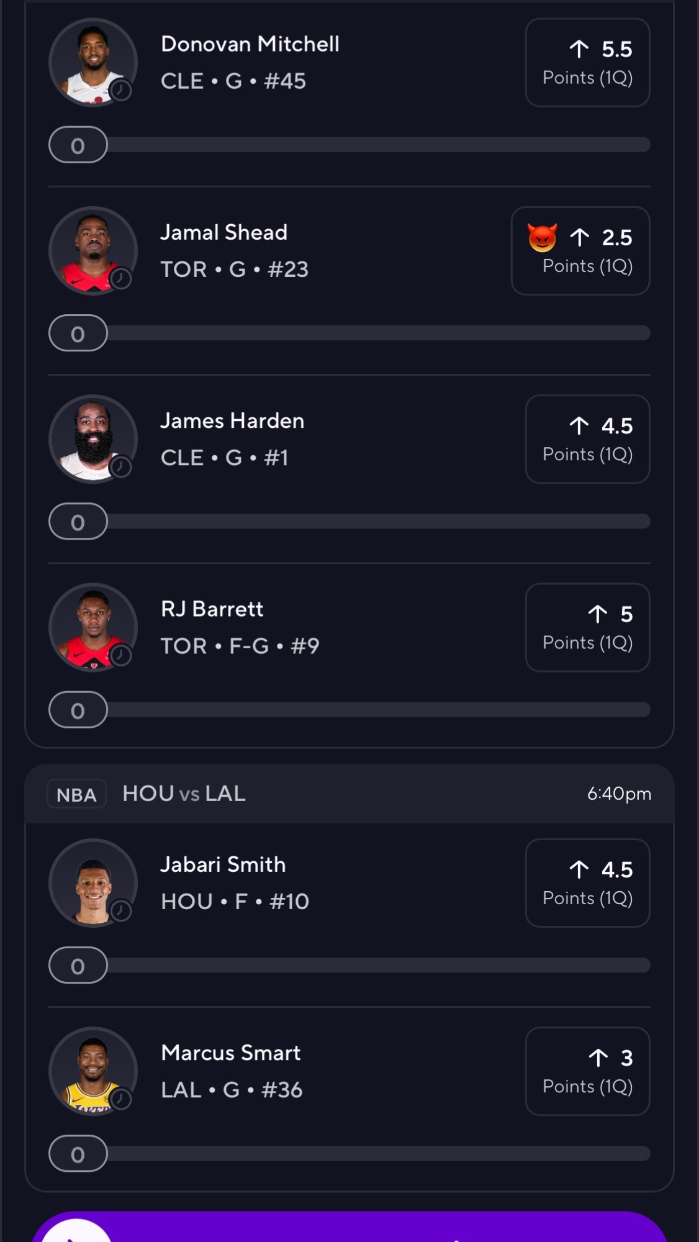Image resolution: width=699 pixels, height=1242 pixels.
Task: Tap the clock icon on James Harden's avatar
Action: coord(121,467)
